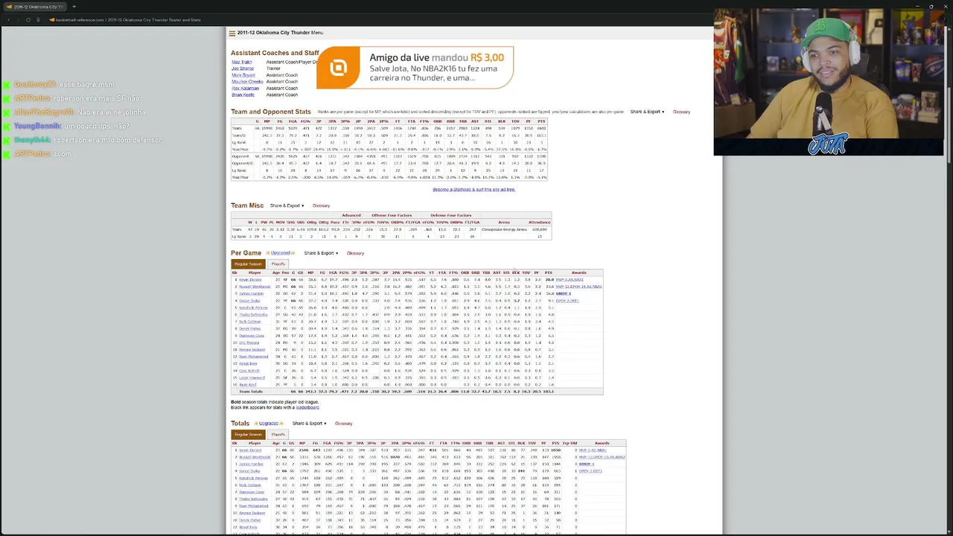Viewport: 953px width, 536px height.
Task: Expand Share & Export for Team Misc
Action: 287,205
